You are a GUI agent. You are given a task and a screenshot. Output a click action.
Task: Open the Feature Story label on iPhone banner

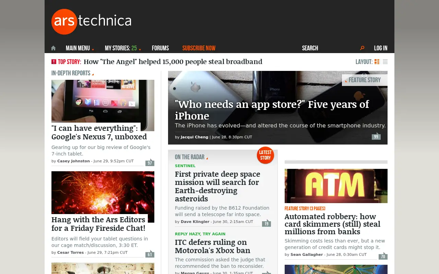coord(365,80)
